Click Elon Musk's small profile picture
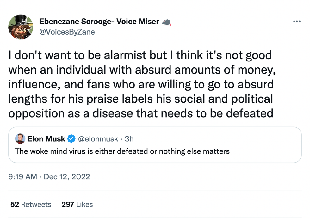The height and width of the screenshot is (218, 310). click(x=21, y=139)
